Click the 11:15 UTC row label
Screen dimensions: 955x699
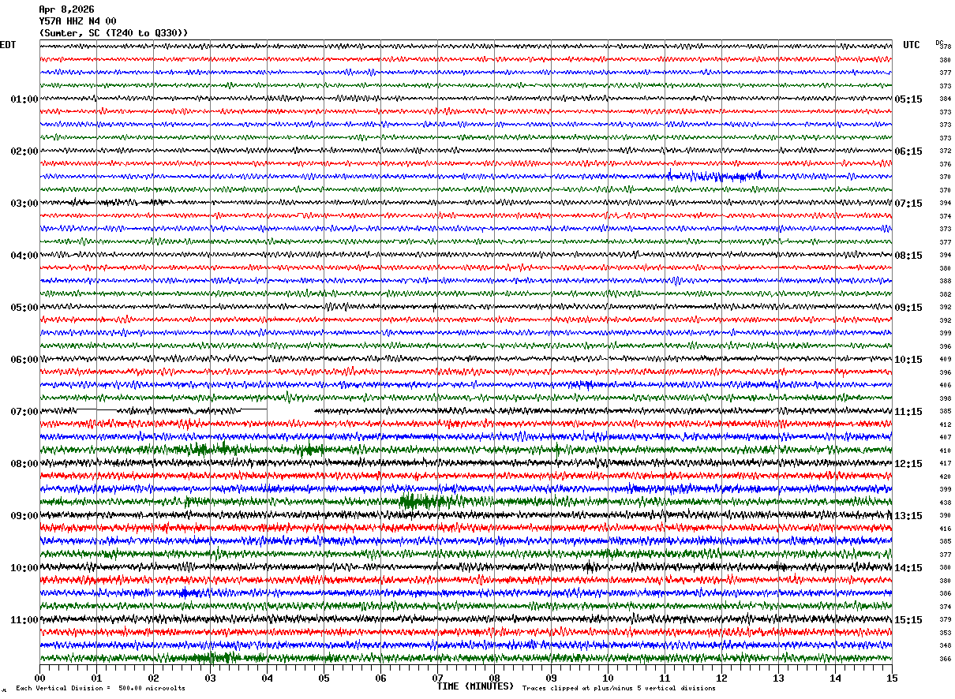click(908, 412)
